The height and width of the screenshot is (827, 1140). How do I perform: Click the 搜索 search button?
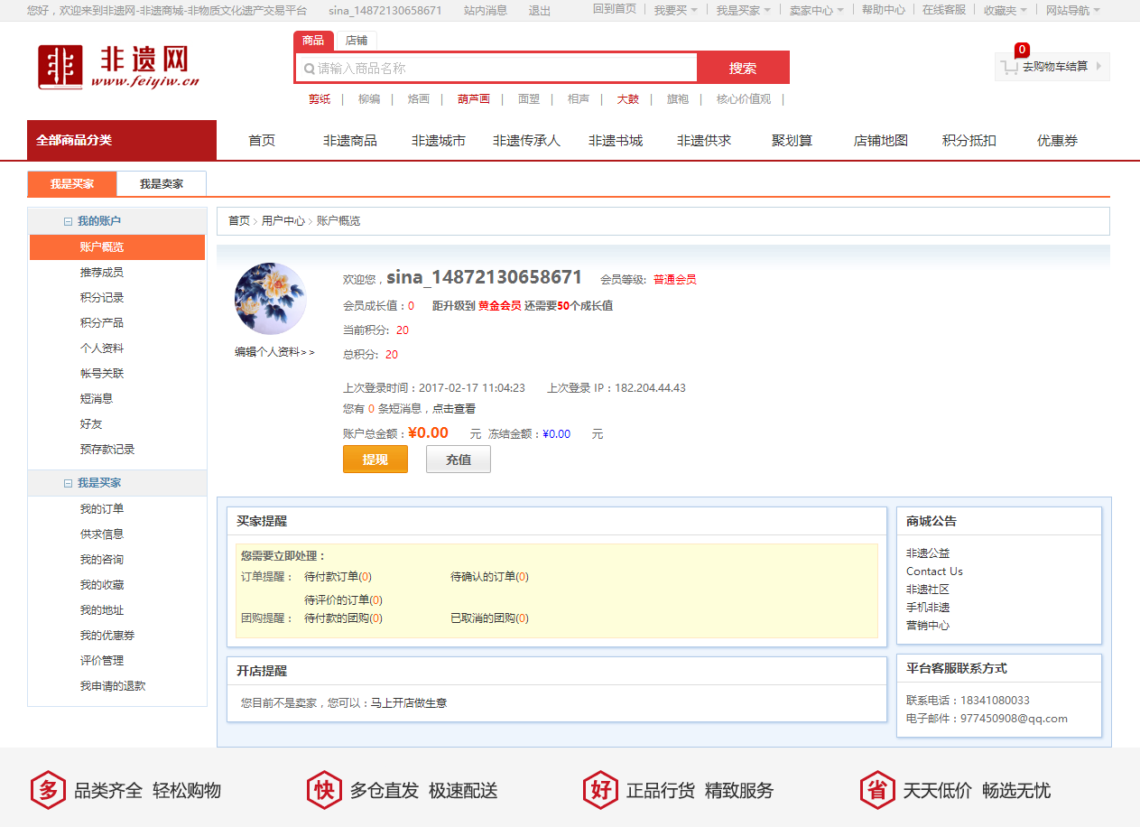tap(743, 68)
